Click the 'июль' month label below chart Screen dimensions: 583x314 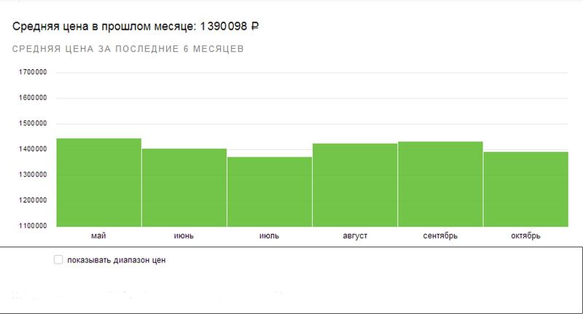pos(269,236)
